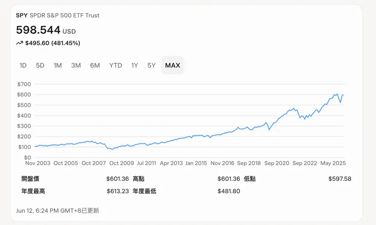
Task: Click the 低點 value $597.58
Action: [x=340, y=178]
